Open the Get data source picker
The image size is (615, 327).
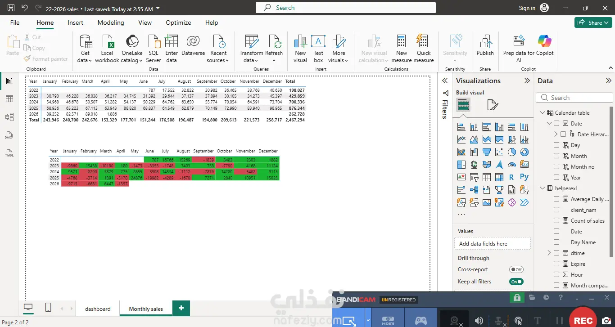click(x=85, y=49)
